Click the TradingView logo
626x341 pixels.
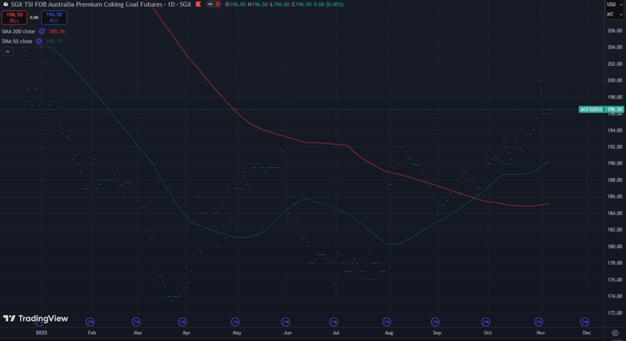(35, 318)
